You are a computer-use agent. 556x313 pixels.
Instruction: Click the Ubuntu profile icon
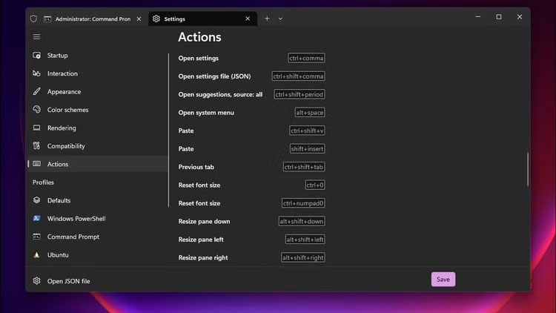(36, 255)
